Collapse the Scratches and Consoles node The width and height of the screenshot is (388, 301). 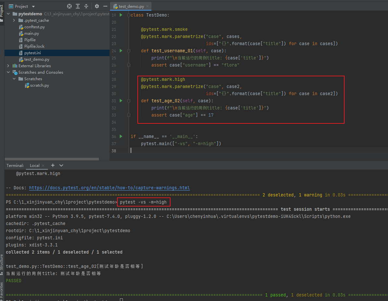pos(9,72)
